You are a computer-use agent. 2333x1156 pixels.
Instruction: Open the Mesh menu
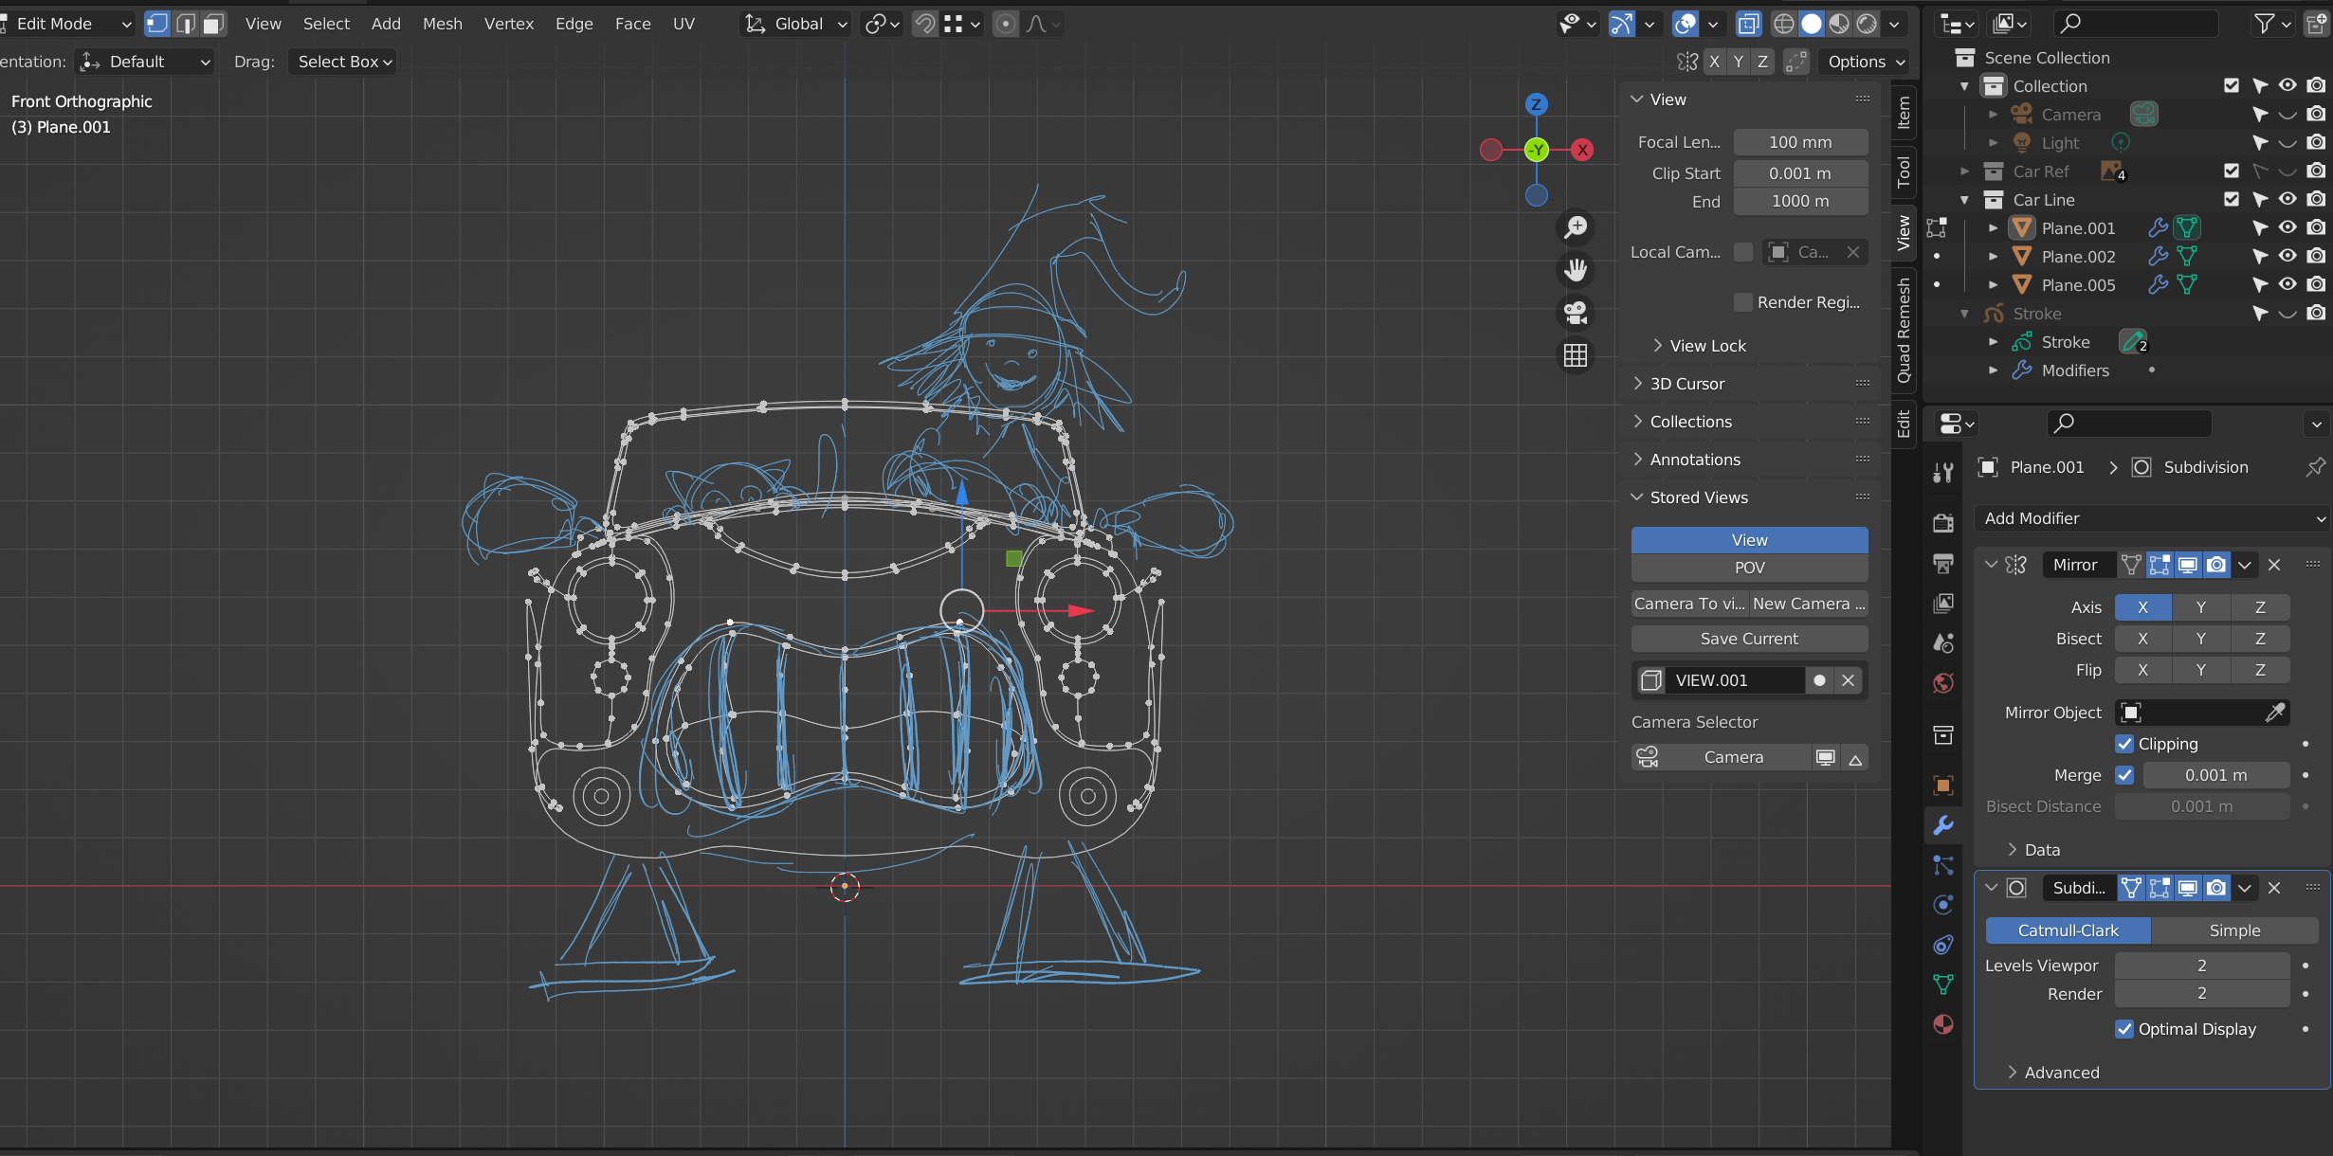click(x=443, y=24)
